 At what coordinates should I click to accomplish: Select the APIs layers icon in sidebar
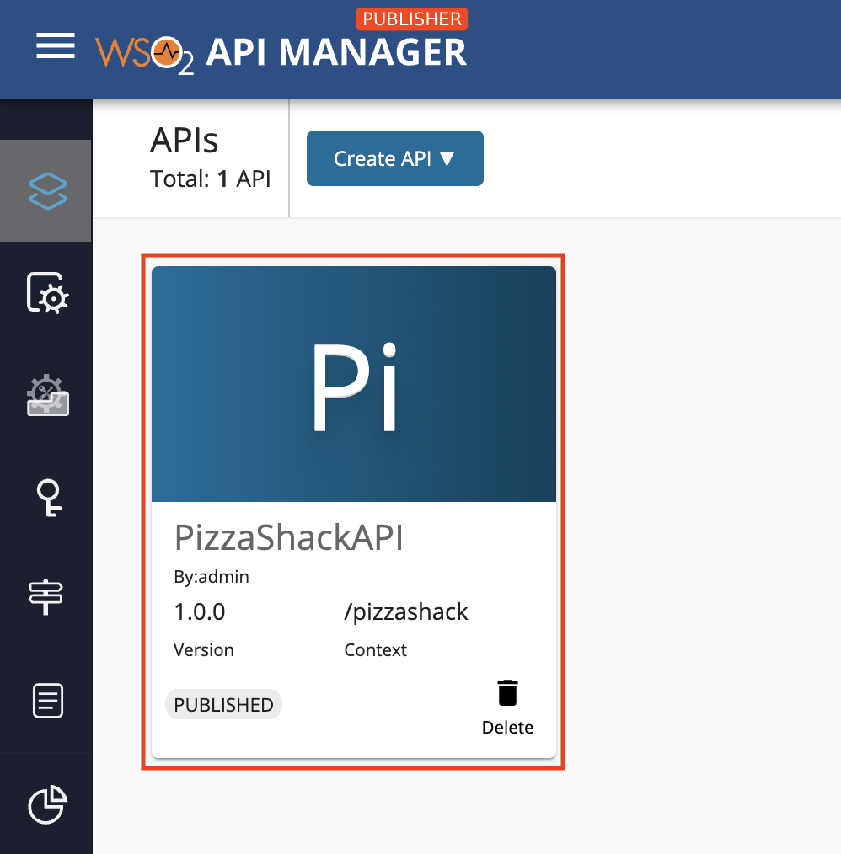pos(46,190)
